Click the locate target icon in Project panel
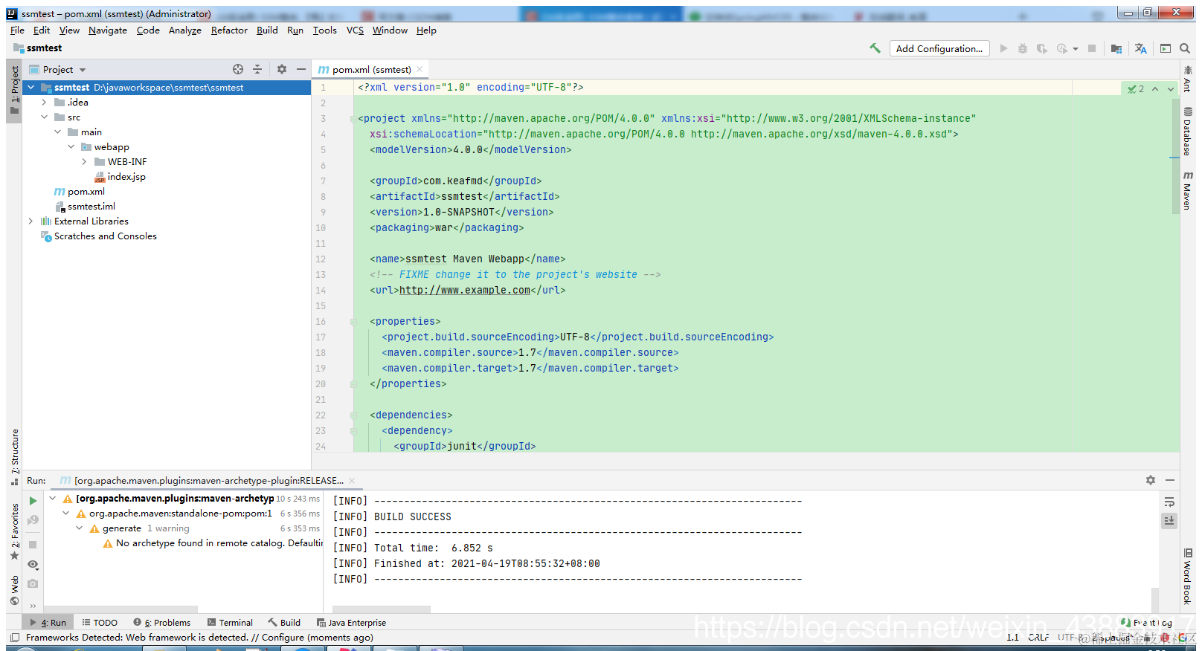The image size is (1202, 651). point(238,69)
